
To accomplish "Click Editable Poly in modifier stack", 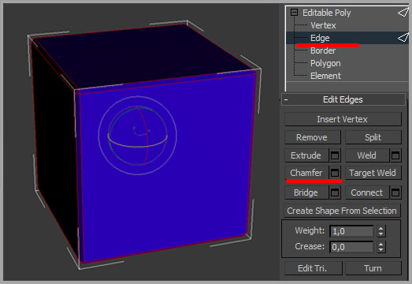I will [327, 13].
